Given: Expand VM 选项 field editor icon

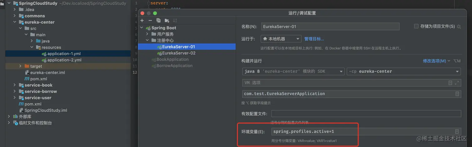Looking at the screenshot, I should (x=457, y=83).
